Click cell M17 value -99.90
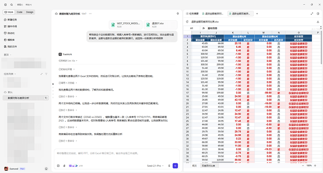Image resolution: width=323 pixels, height=173 pixels. pyautogui.click(x=264, y=93)
